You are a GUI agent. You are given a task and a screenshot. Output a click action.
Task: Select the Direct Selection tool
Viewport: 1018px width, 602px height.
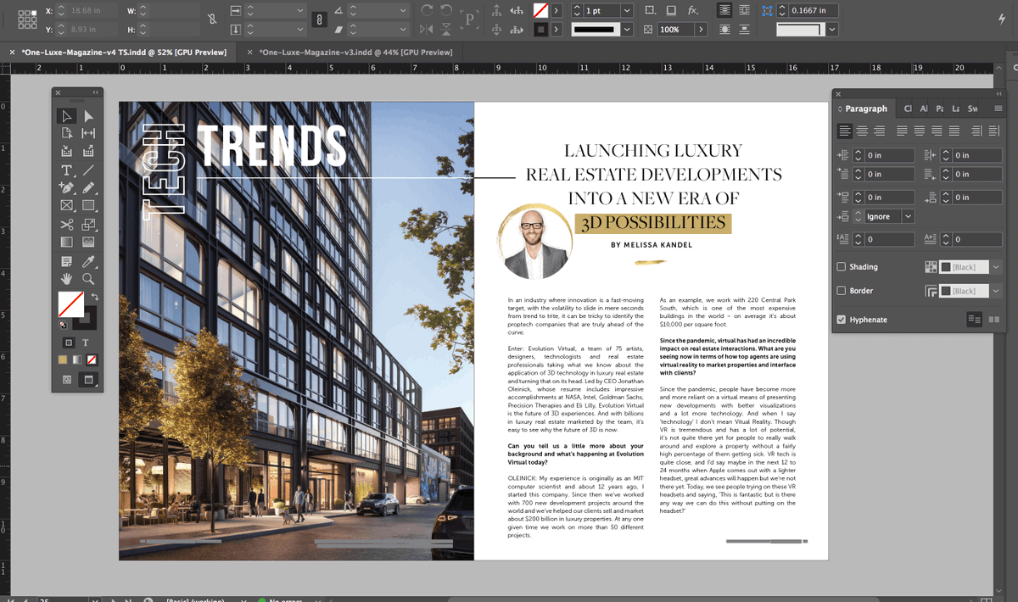[88, 116]
